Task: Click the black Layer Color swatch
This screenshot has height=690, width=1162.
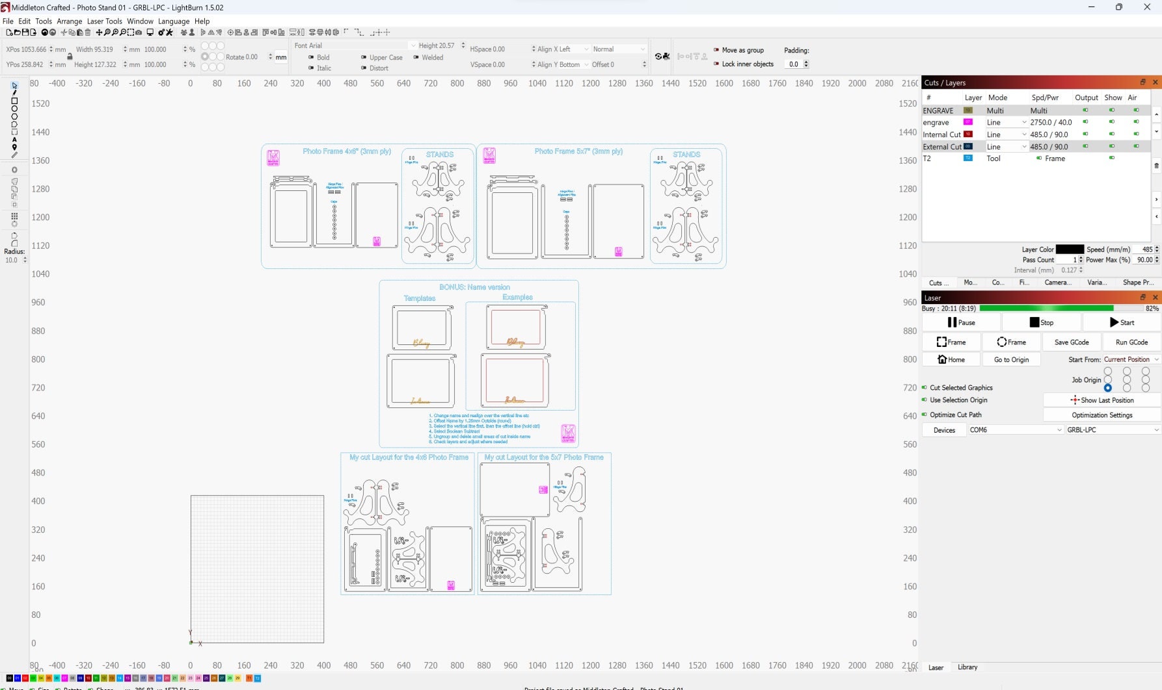Action: point(1070,249)
